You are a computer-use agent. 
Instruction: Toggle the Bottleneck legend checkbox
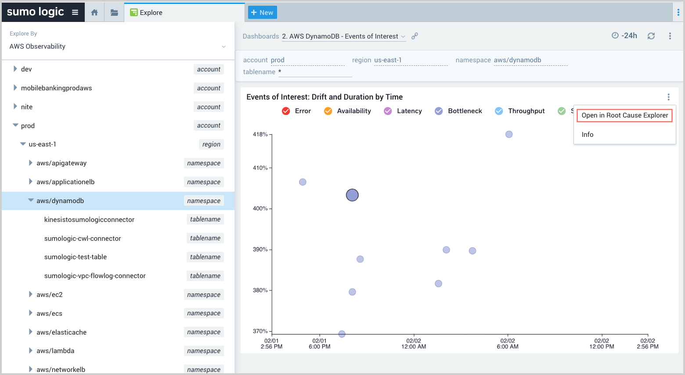point(439,111)
